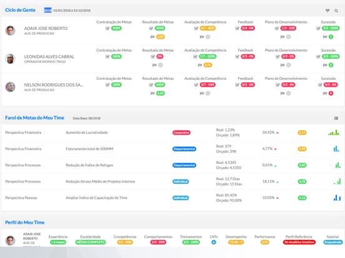
Task: Click Nelson Rodrigues profile photo
Action: point(10,87)
